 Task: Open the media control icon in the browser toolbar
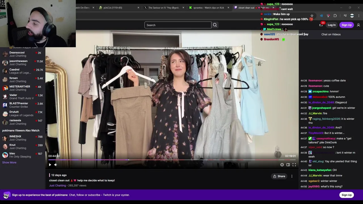click(x=345, y=16)
